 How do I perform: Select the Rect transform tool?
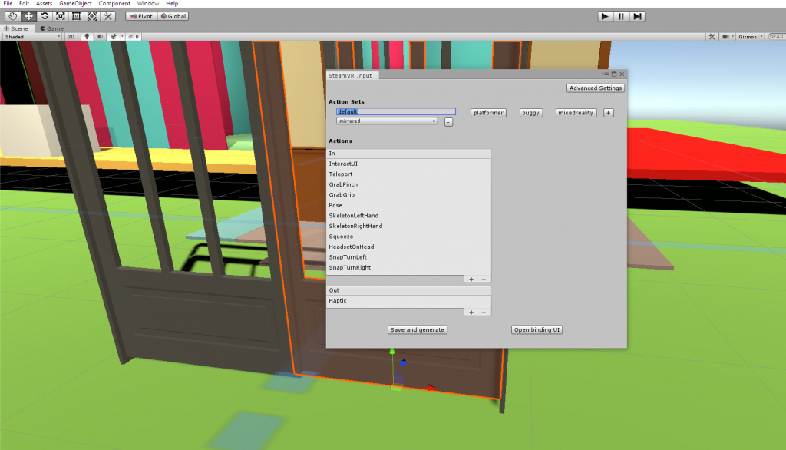click(76, 16)
